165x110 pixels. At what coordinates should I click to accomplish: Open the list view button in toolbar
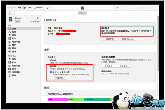(117, 8)
